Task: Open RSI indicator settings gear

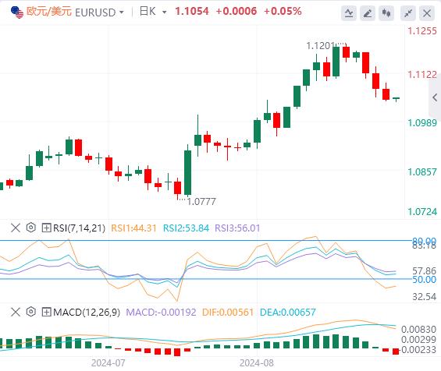Action: [31, 228]
